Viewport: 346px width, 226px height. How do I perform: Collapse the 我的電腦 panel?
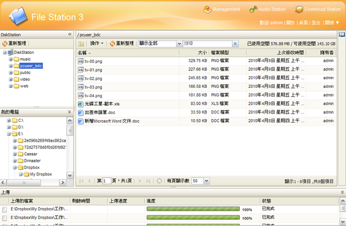pyautogui.click(x=69, y=112)
